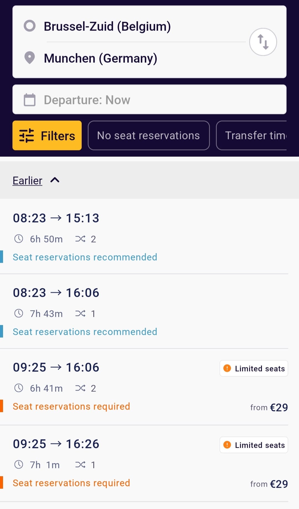Open the Departure: Now date picker
Screen dimensions: 299x509
coord(149,100)
